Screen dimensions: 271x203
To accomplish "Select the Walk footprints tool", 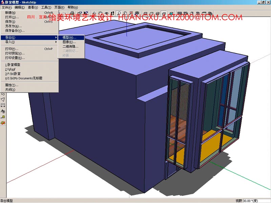I will (x=112, y=13).
